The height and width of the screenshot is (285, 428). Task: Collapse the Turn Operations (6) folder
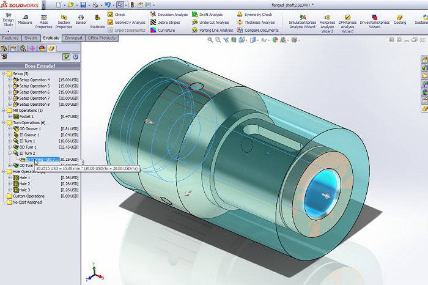pos(3,122)
